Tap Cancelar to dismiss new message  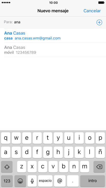(x=92, y=11)
